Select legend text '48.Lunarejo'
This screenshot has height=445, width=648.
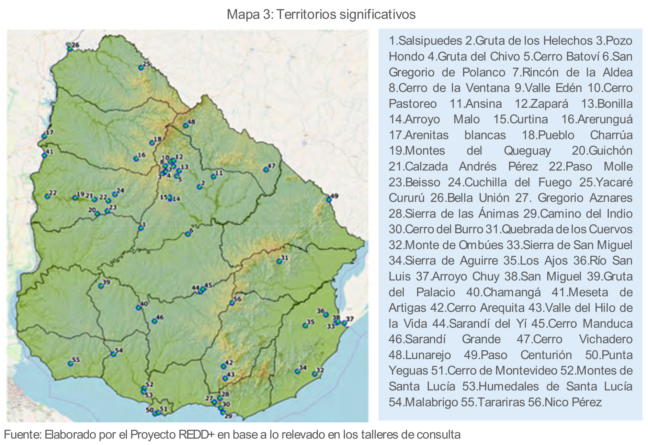click(x=420, y=355)
